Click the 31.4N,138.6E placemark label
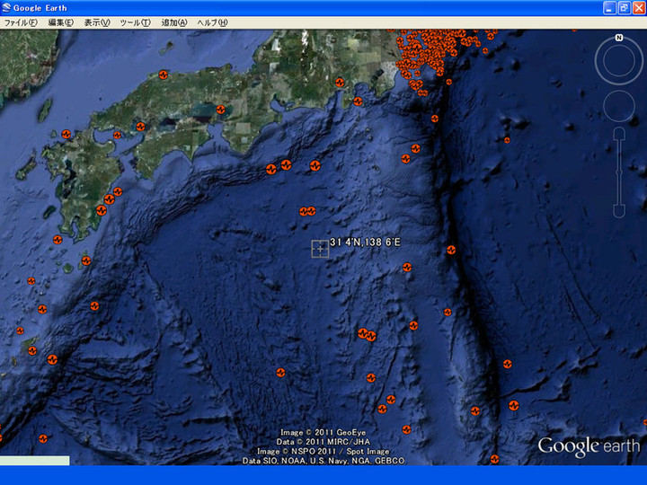Image resolution: width=647 pixels, height=485 pixels. pos(364,242)
